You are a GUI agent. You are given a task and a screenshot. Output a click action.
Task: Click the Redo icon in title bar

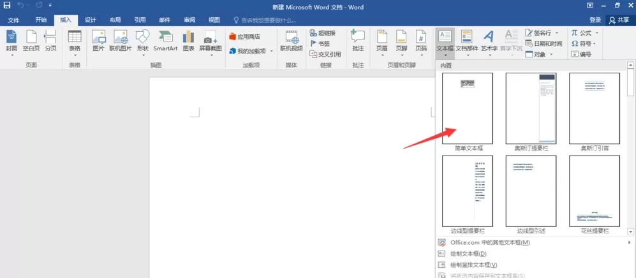click(39, 6)
